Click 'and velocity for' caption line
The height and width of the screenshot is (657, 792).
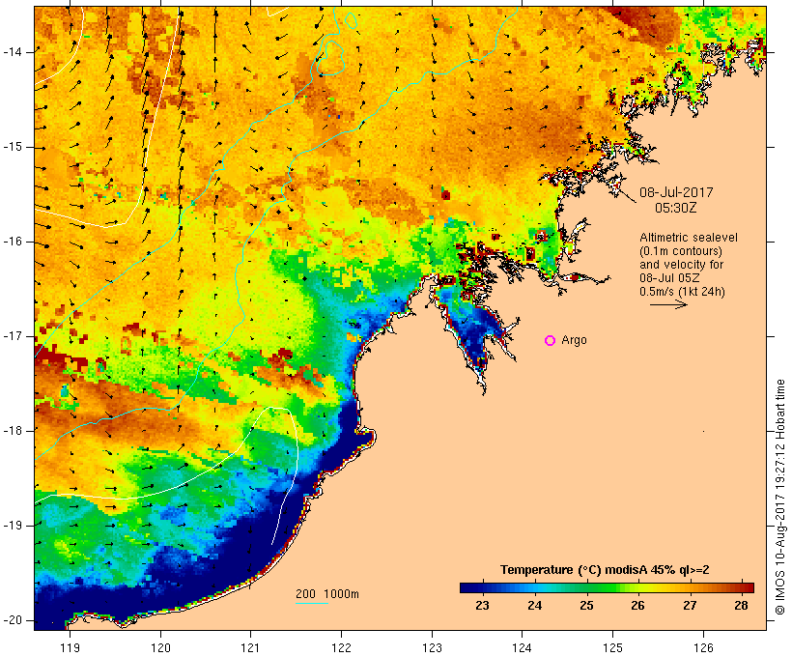click(x=681, y=265)
